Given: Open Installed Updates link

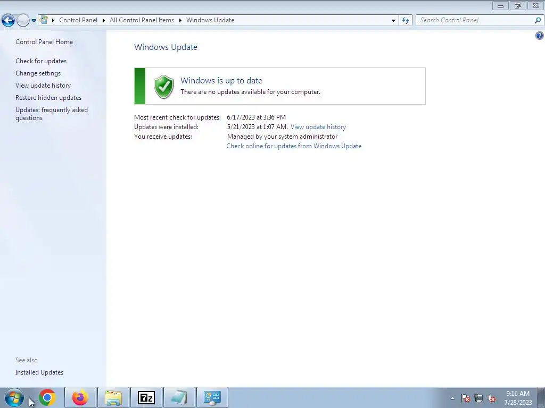Looking at the screenshot, I should [39, 372].
